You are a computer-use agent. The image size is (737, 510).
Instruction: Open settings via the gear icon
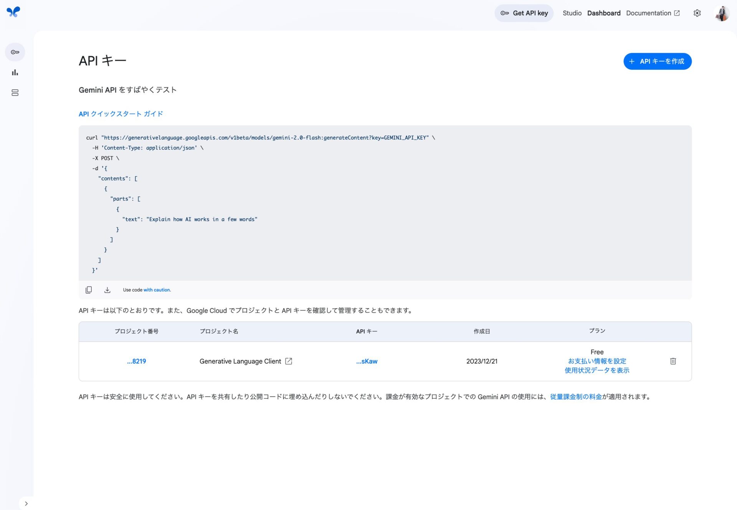pos(697,13)
